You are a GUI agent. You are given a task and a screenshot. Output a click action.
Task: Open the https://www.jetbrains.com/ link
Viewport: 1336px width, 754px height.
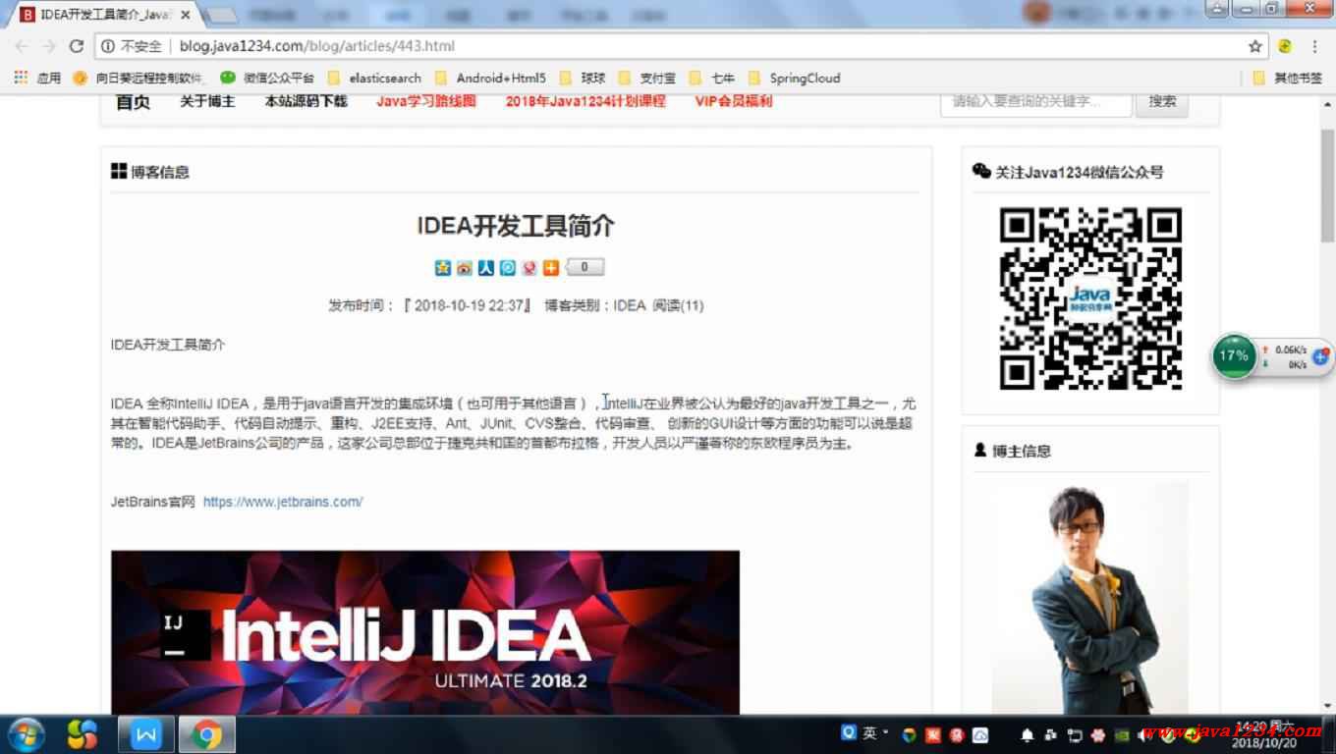tap(283, 502)
